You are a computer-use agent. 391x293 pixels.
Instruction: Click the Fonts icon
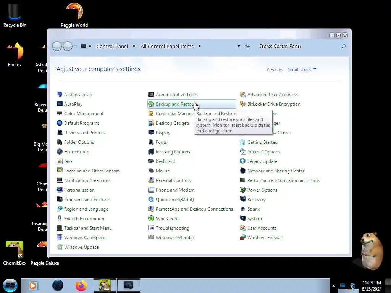(x=151, y=142)
